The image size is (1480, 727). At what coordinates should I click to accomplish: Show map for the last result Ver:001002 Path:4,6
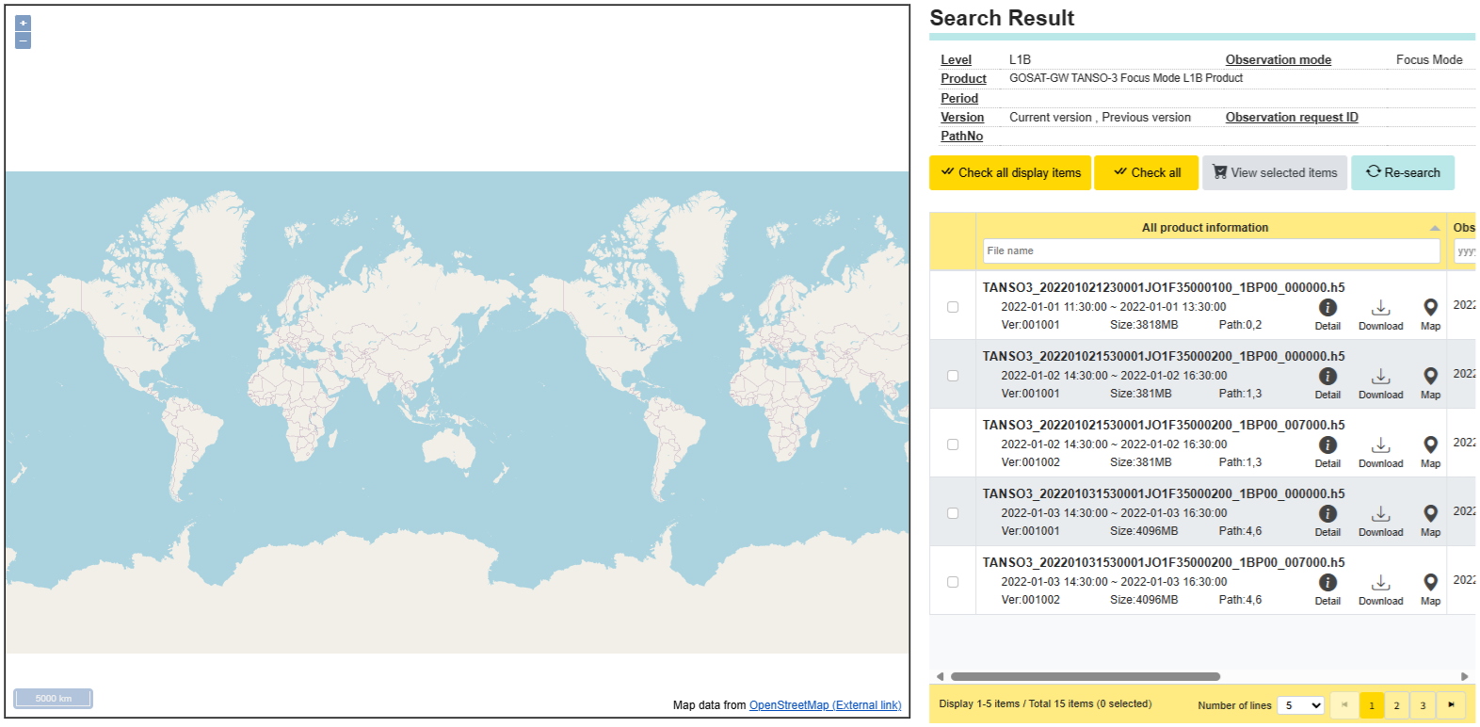[x=1430, y=589]
